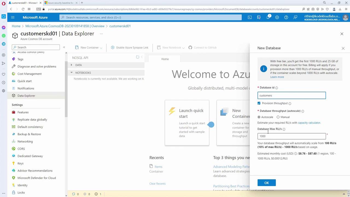Collapse the NOSQL API resource tree pane
Viewport: 350px width, 197px height.
pos(142,57)
